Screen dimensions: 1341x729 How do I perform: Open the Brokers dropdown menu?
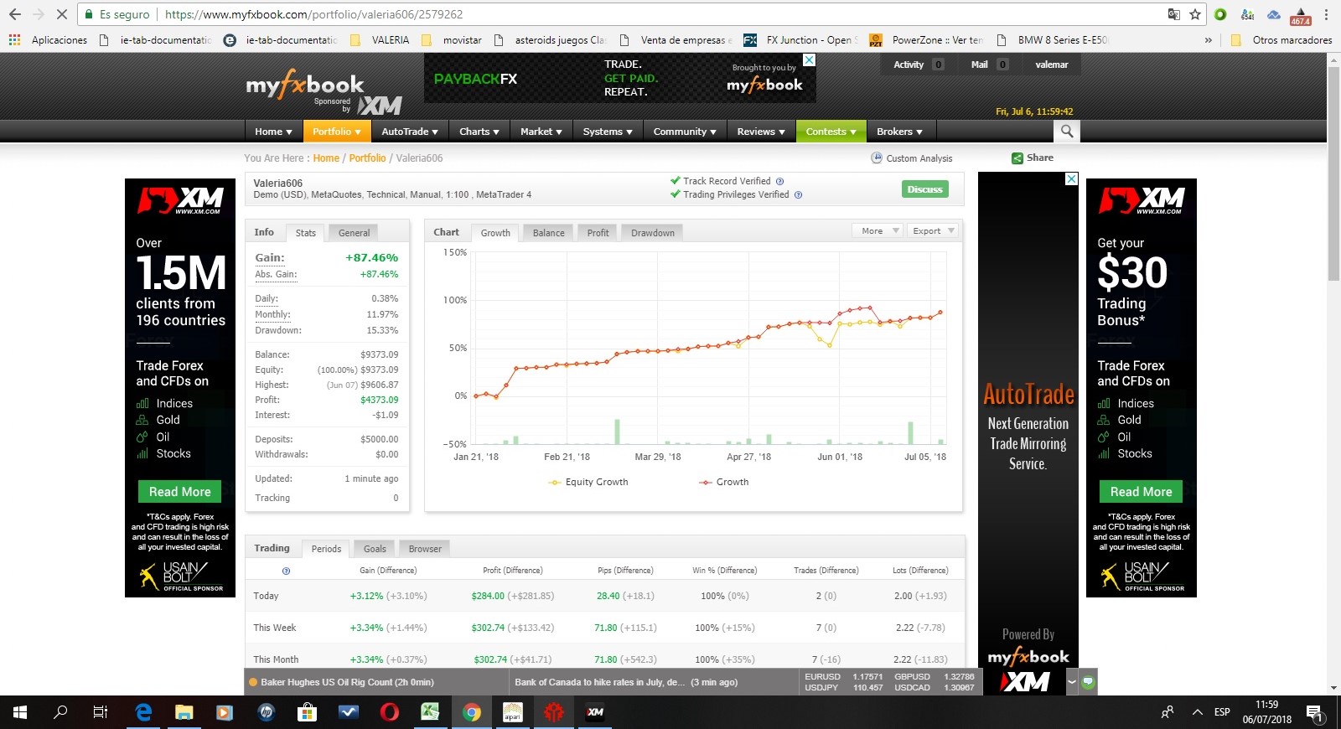tap(899, 132)
